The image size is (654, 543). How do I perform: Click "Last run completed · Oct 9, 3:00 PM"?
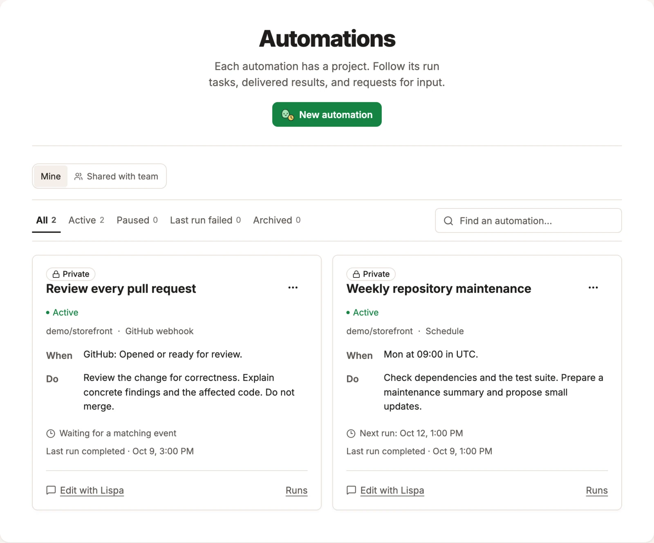120,451
